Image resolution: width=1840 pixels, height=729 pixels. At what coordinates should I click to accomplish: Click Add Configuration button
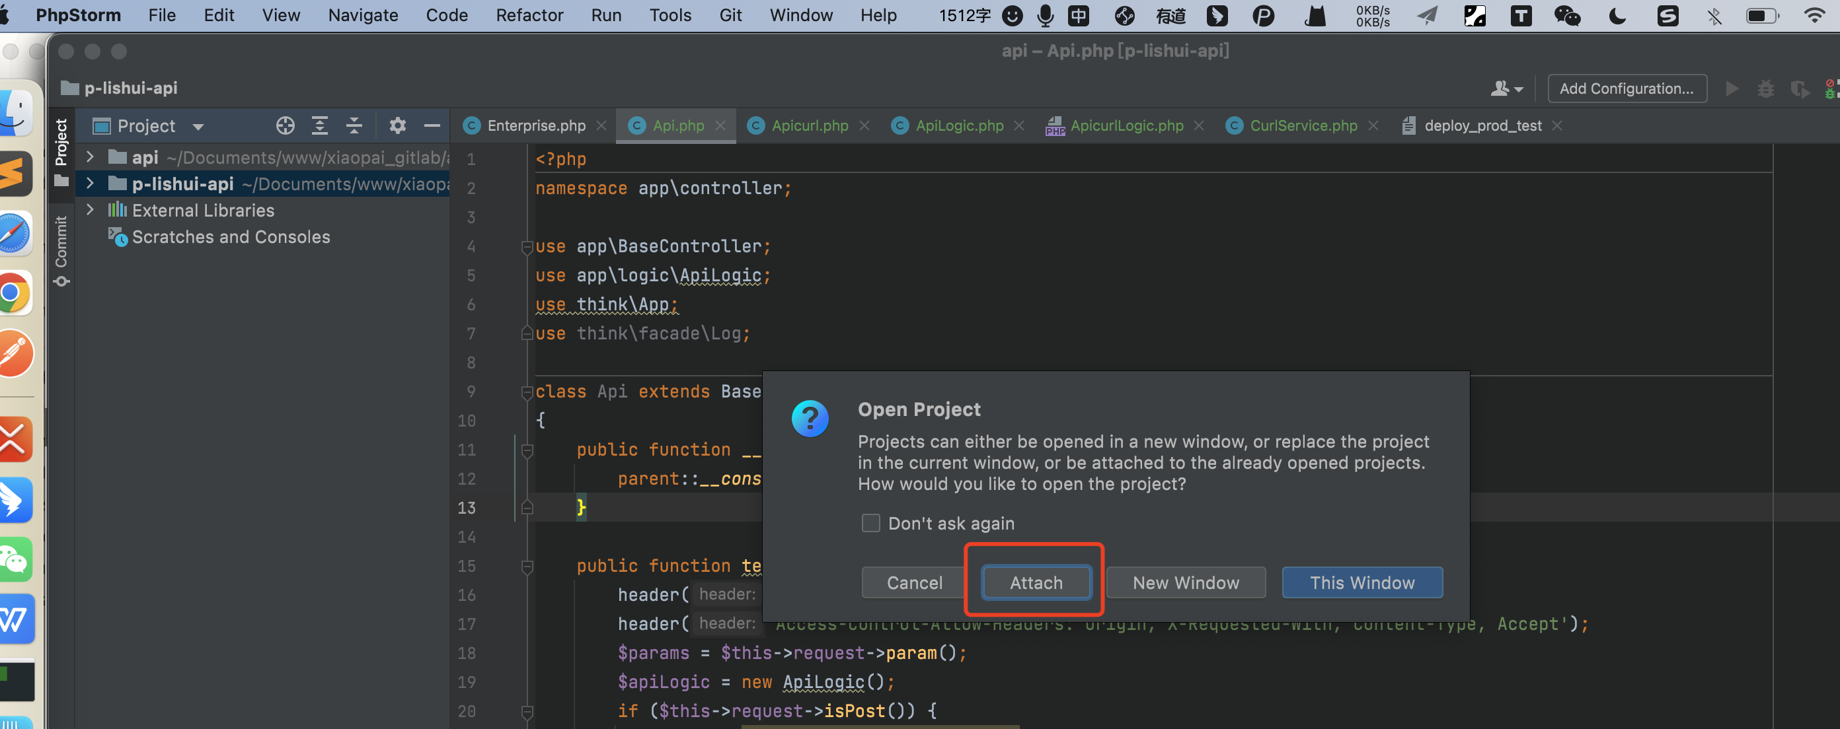[x=1627, y=88]
